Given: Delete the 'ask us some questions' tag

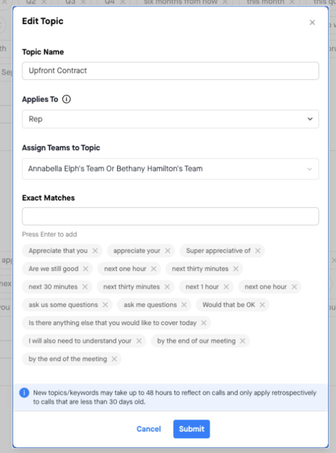Looking at the screenshot, I should tap(105, 305).
